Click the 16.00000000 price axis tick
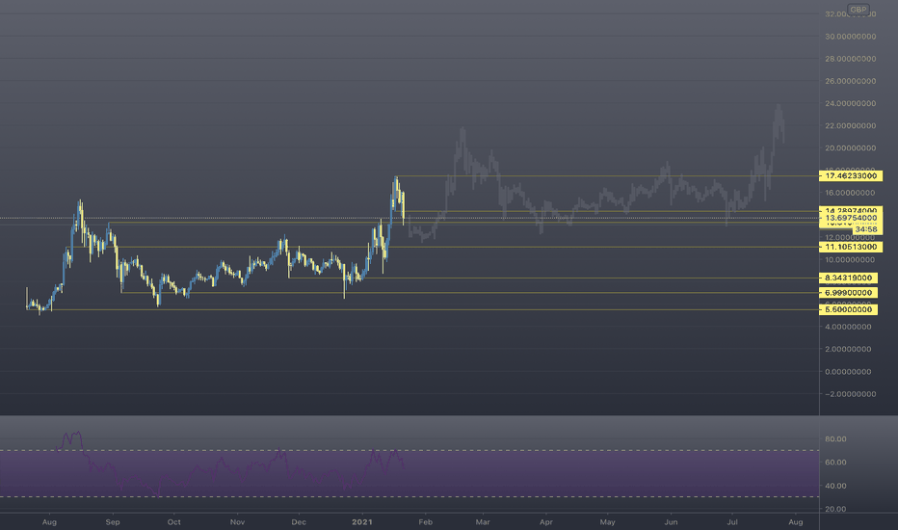Screen dimensions: 898x530 [x=851, y=193]
